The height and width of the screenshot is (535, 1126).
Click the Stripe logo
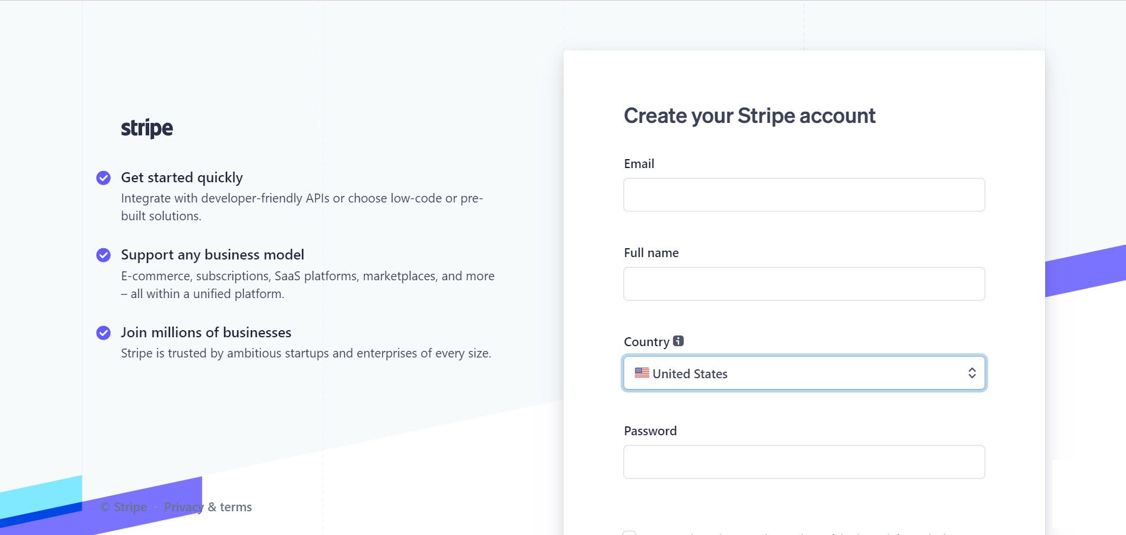(147, 128)
